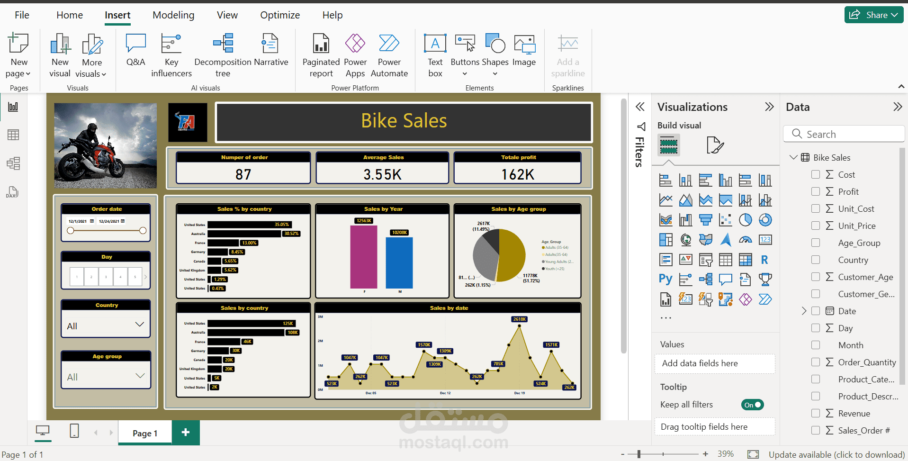Select Card (123) visualization icon
The width and height of the screenshot is (908, 461).
pyautogui.click(x=765, y=240)
